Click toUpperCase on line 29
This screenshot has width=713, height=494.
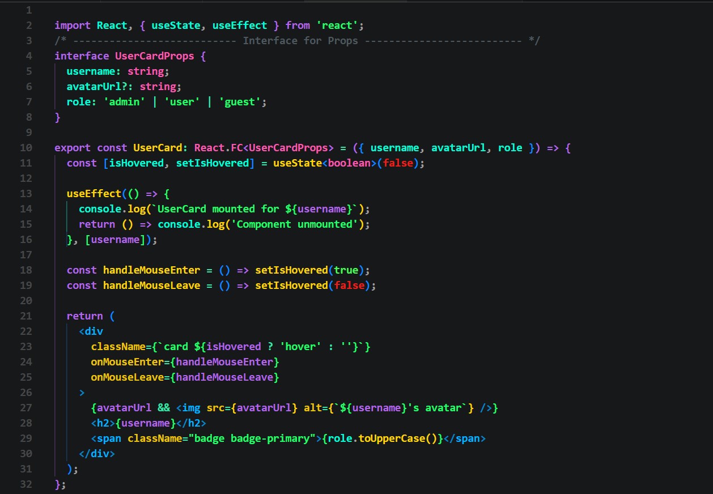coord(392,438)
